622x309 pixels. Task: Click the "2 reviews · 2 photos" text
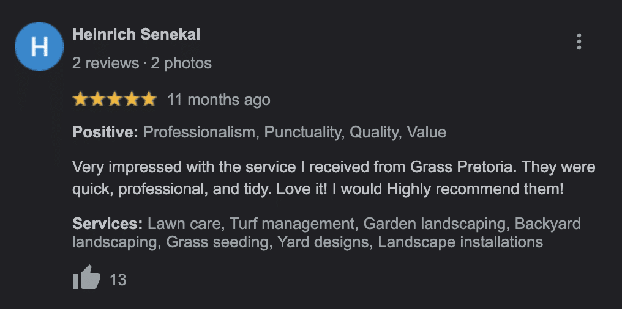[141, 63]
